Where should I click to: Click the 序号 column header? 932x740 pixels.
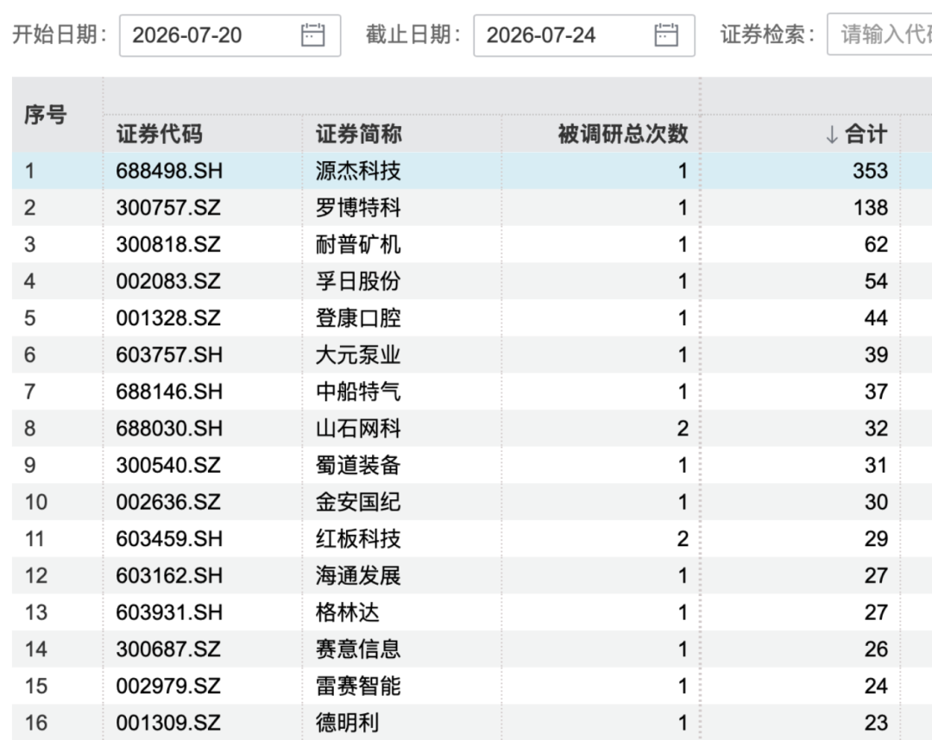[x=45, y=115]
